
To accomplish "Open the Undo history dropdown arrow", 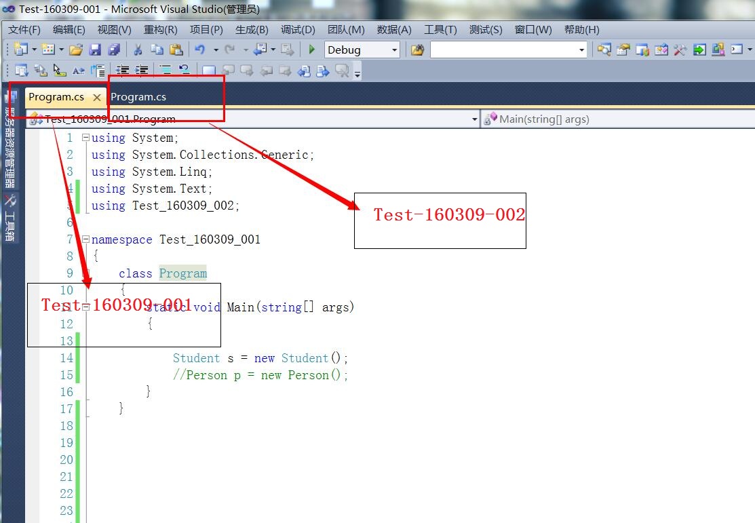I will [216, 50].
